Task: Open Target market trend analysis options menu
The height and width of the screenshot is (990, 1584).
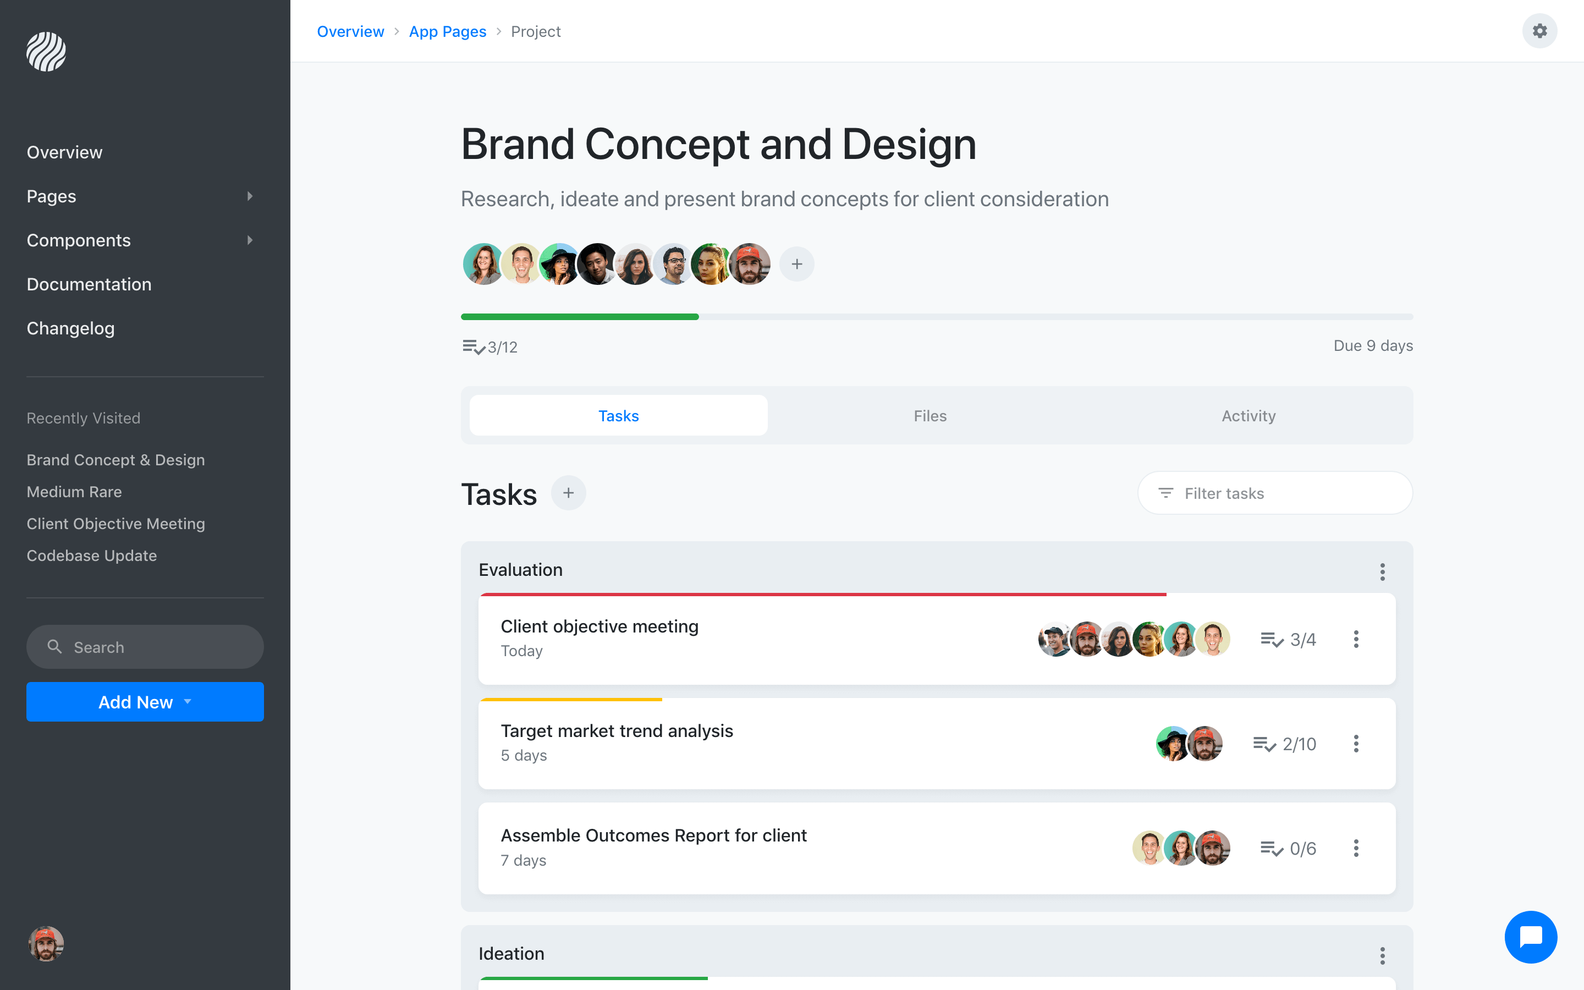Action: tap(1356, 744)
